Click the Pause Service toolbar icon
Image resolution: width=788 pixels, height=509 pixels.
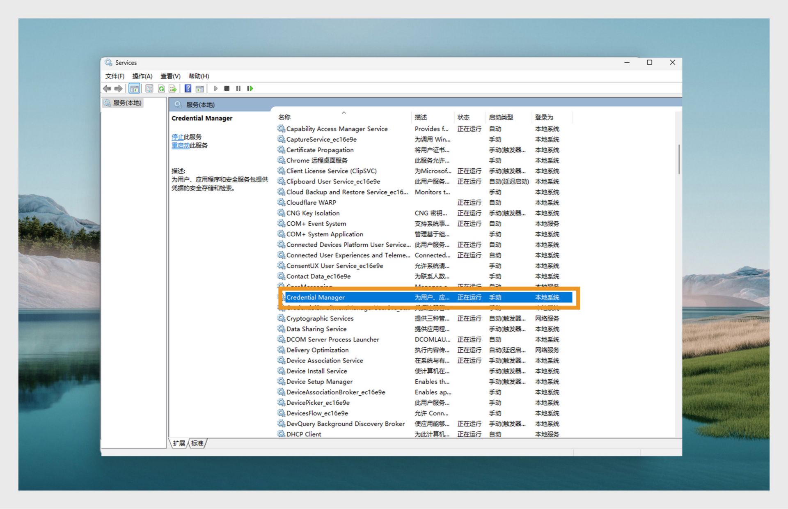[x=238, y=89]
